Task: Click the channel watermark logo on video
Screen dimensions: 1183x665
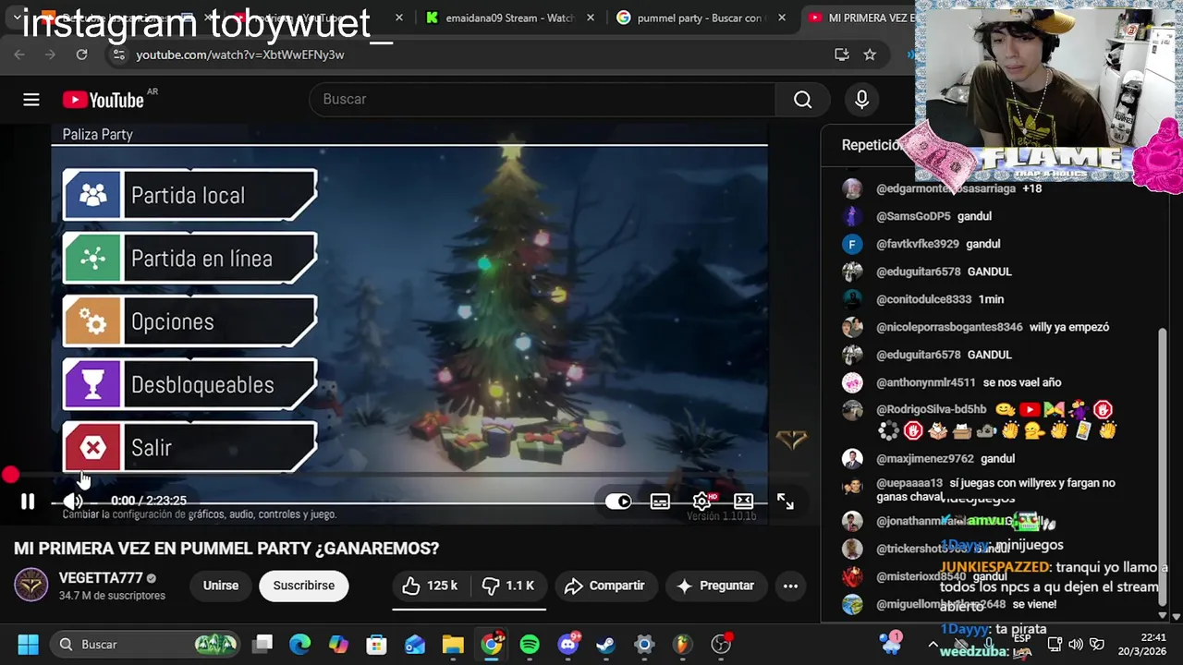Action: pos(791,441)
